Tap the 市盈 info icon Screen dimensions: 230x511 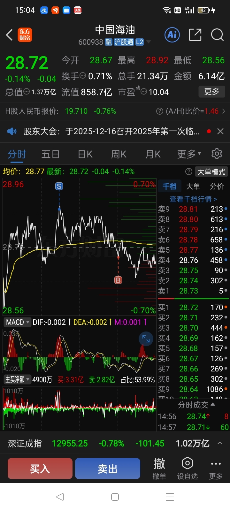[144, 92]
